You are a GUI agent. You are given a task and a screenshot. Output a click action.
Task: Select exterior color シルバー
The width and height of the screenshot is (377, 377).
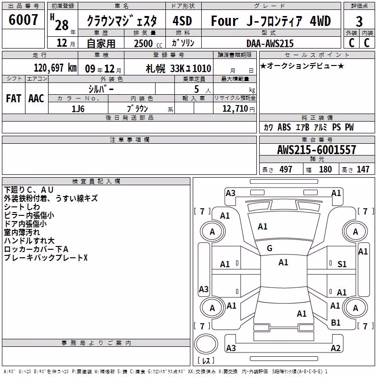(101, 89)
